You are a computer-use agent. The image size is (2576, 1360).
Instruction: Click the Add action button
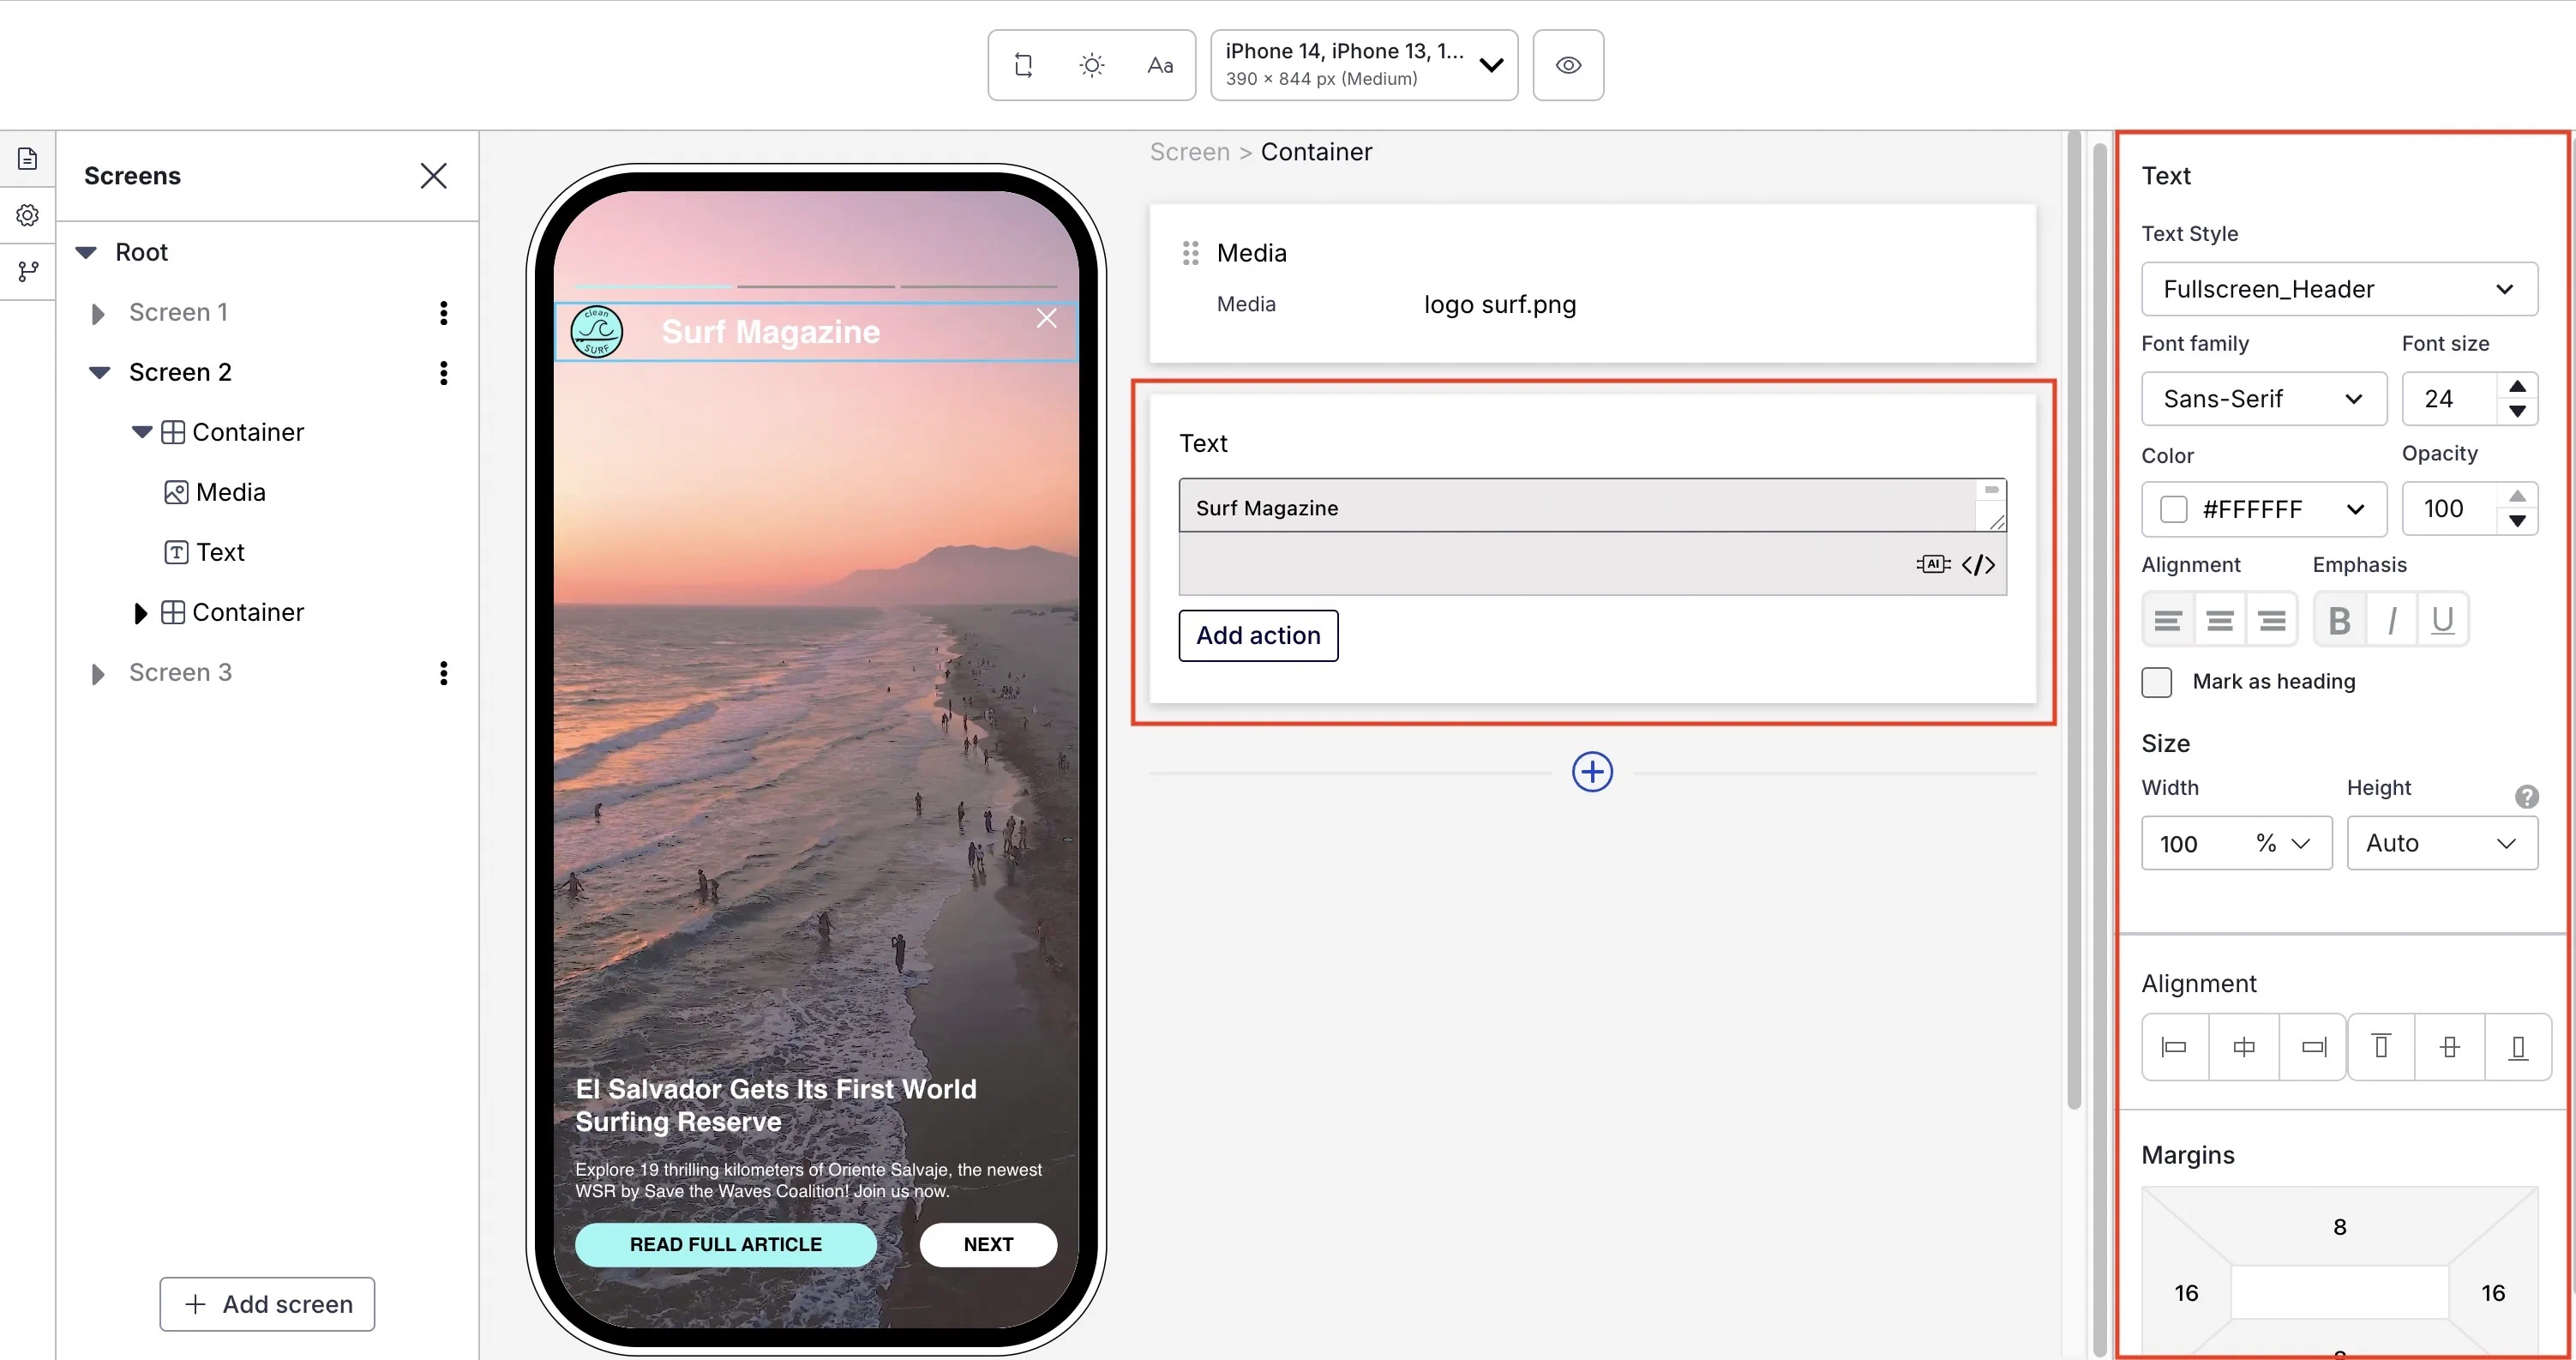pyautogui.click(x=1258, y=635)
